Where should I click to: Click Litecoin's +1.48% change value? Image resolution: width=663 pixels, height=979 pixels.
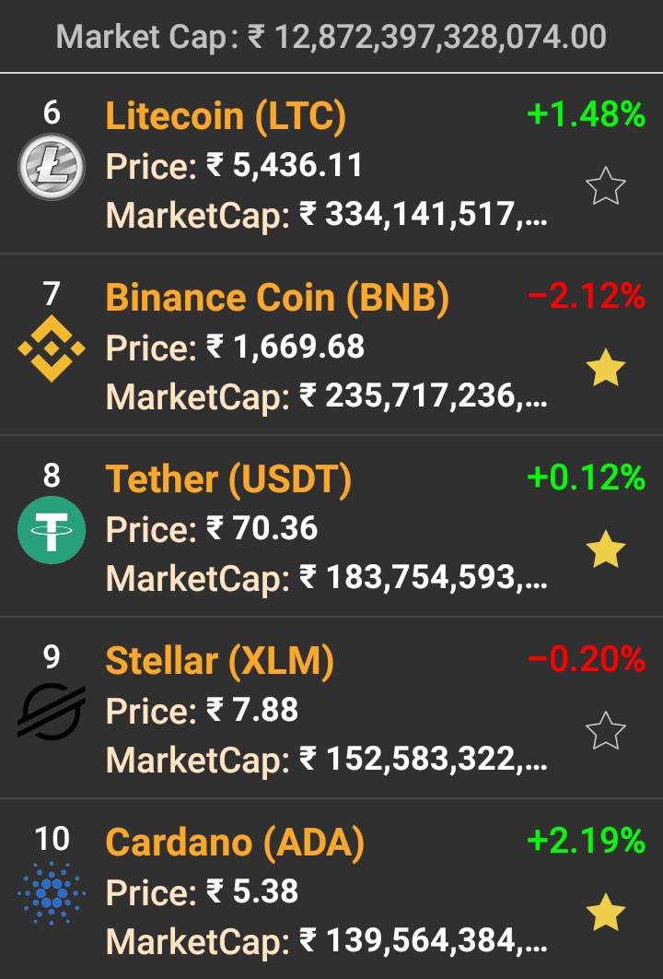pos(586,114)
